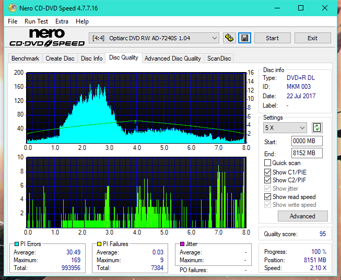Minimize the Nero CD-DVD Speed window

coord(277,8)
